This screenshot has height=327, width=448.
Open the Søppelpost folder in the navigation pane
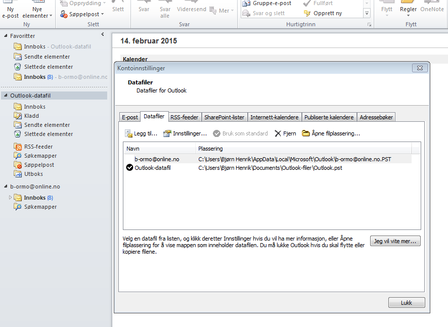[x=34, y=165]
